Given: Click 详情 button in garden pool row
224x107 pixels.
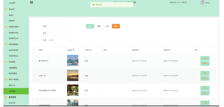Looking at the screenshot, I should [x=205, y=88].
